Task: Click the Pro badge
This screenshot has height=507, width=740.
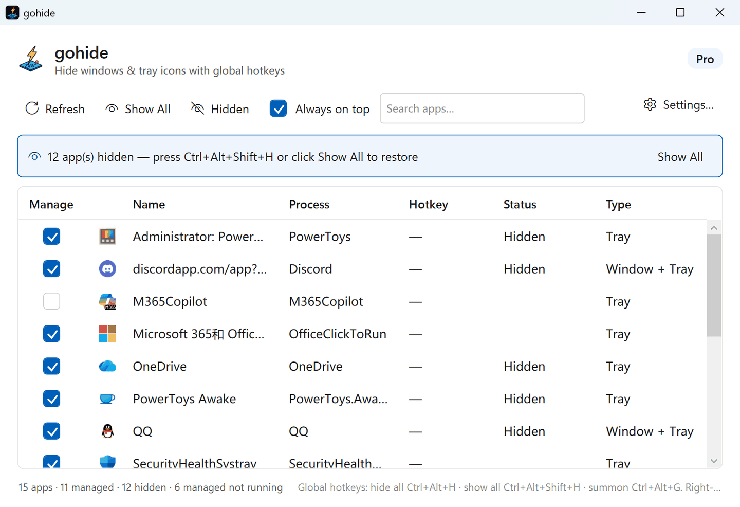Action: (705, 59)
